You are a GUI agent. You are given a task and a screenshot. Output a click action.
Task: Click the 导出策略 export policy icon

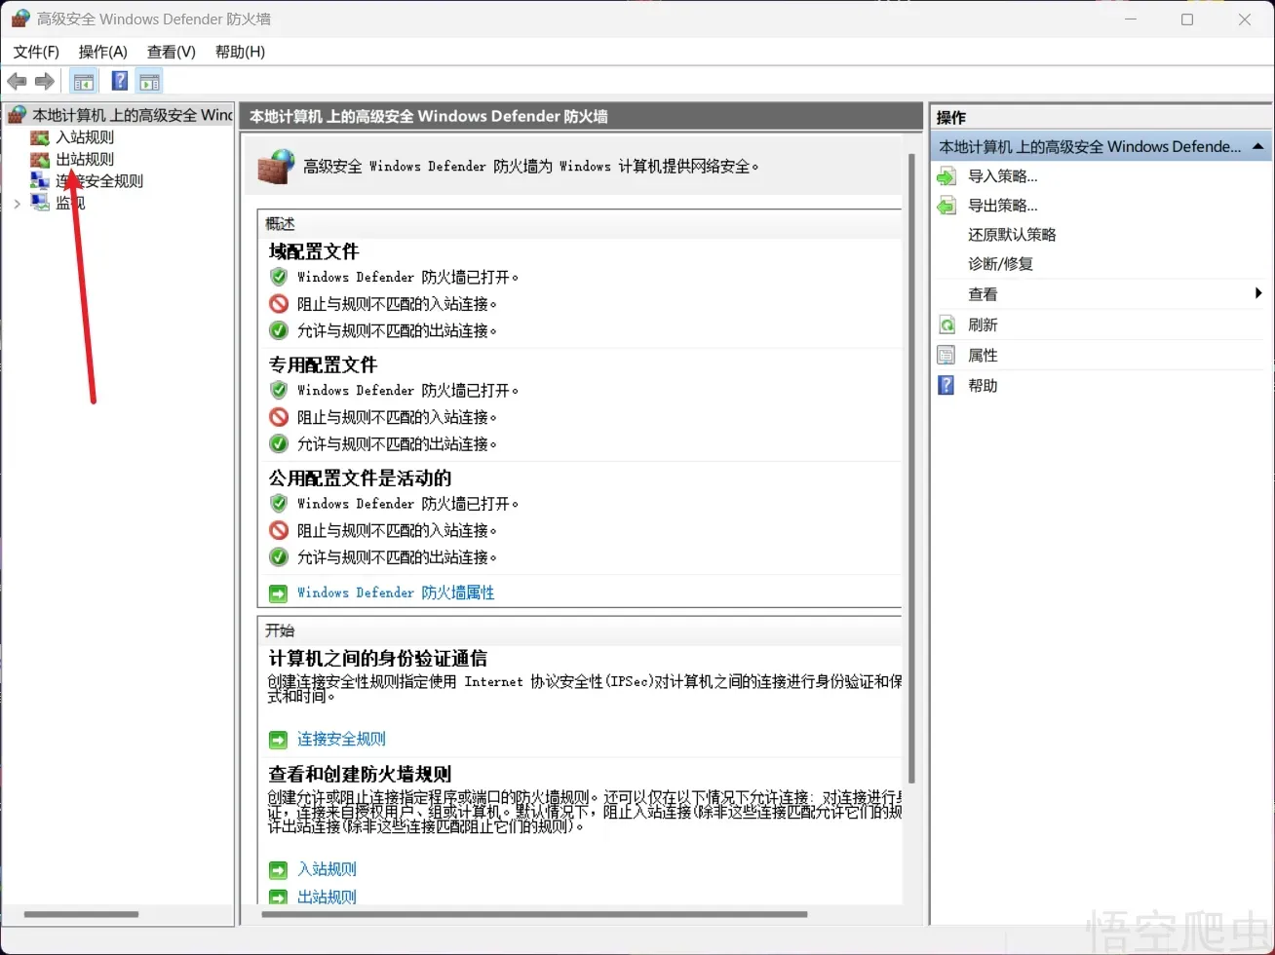pyautogui.click(x=946, y=205)
